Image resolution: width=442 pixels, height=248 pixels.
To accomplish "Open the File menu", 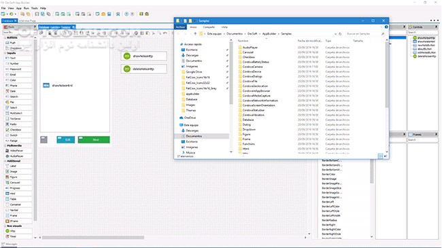I will 3,8.
